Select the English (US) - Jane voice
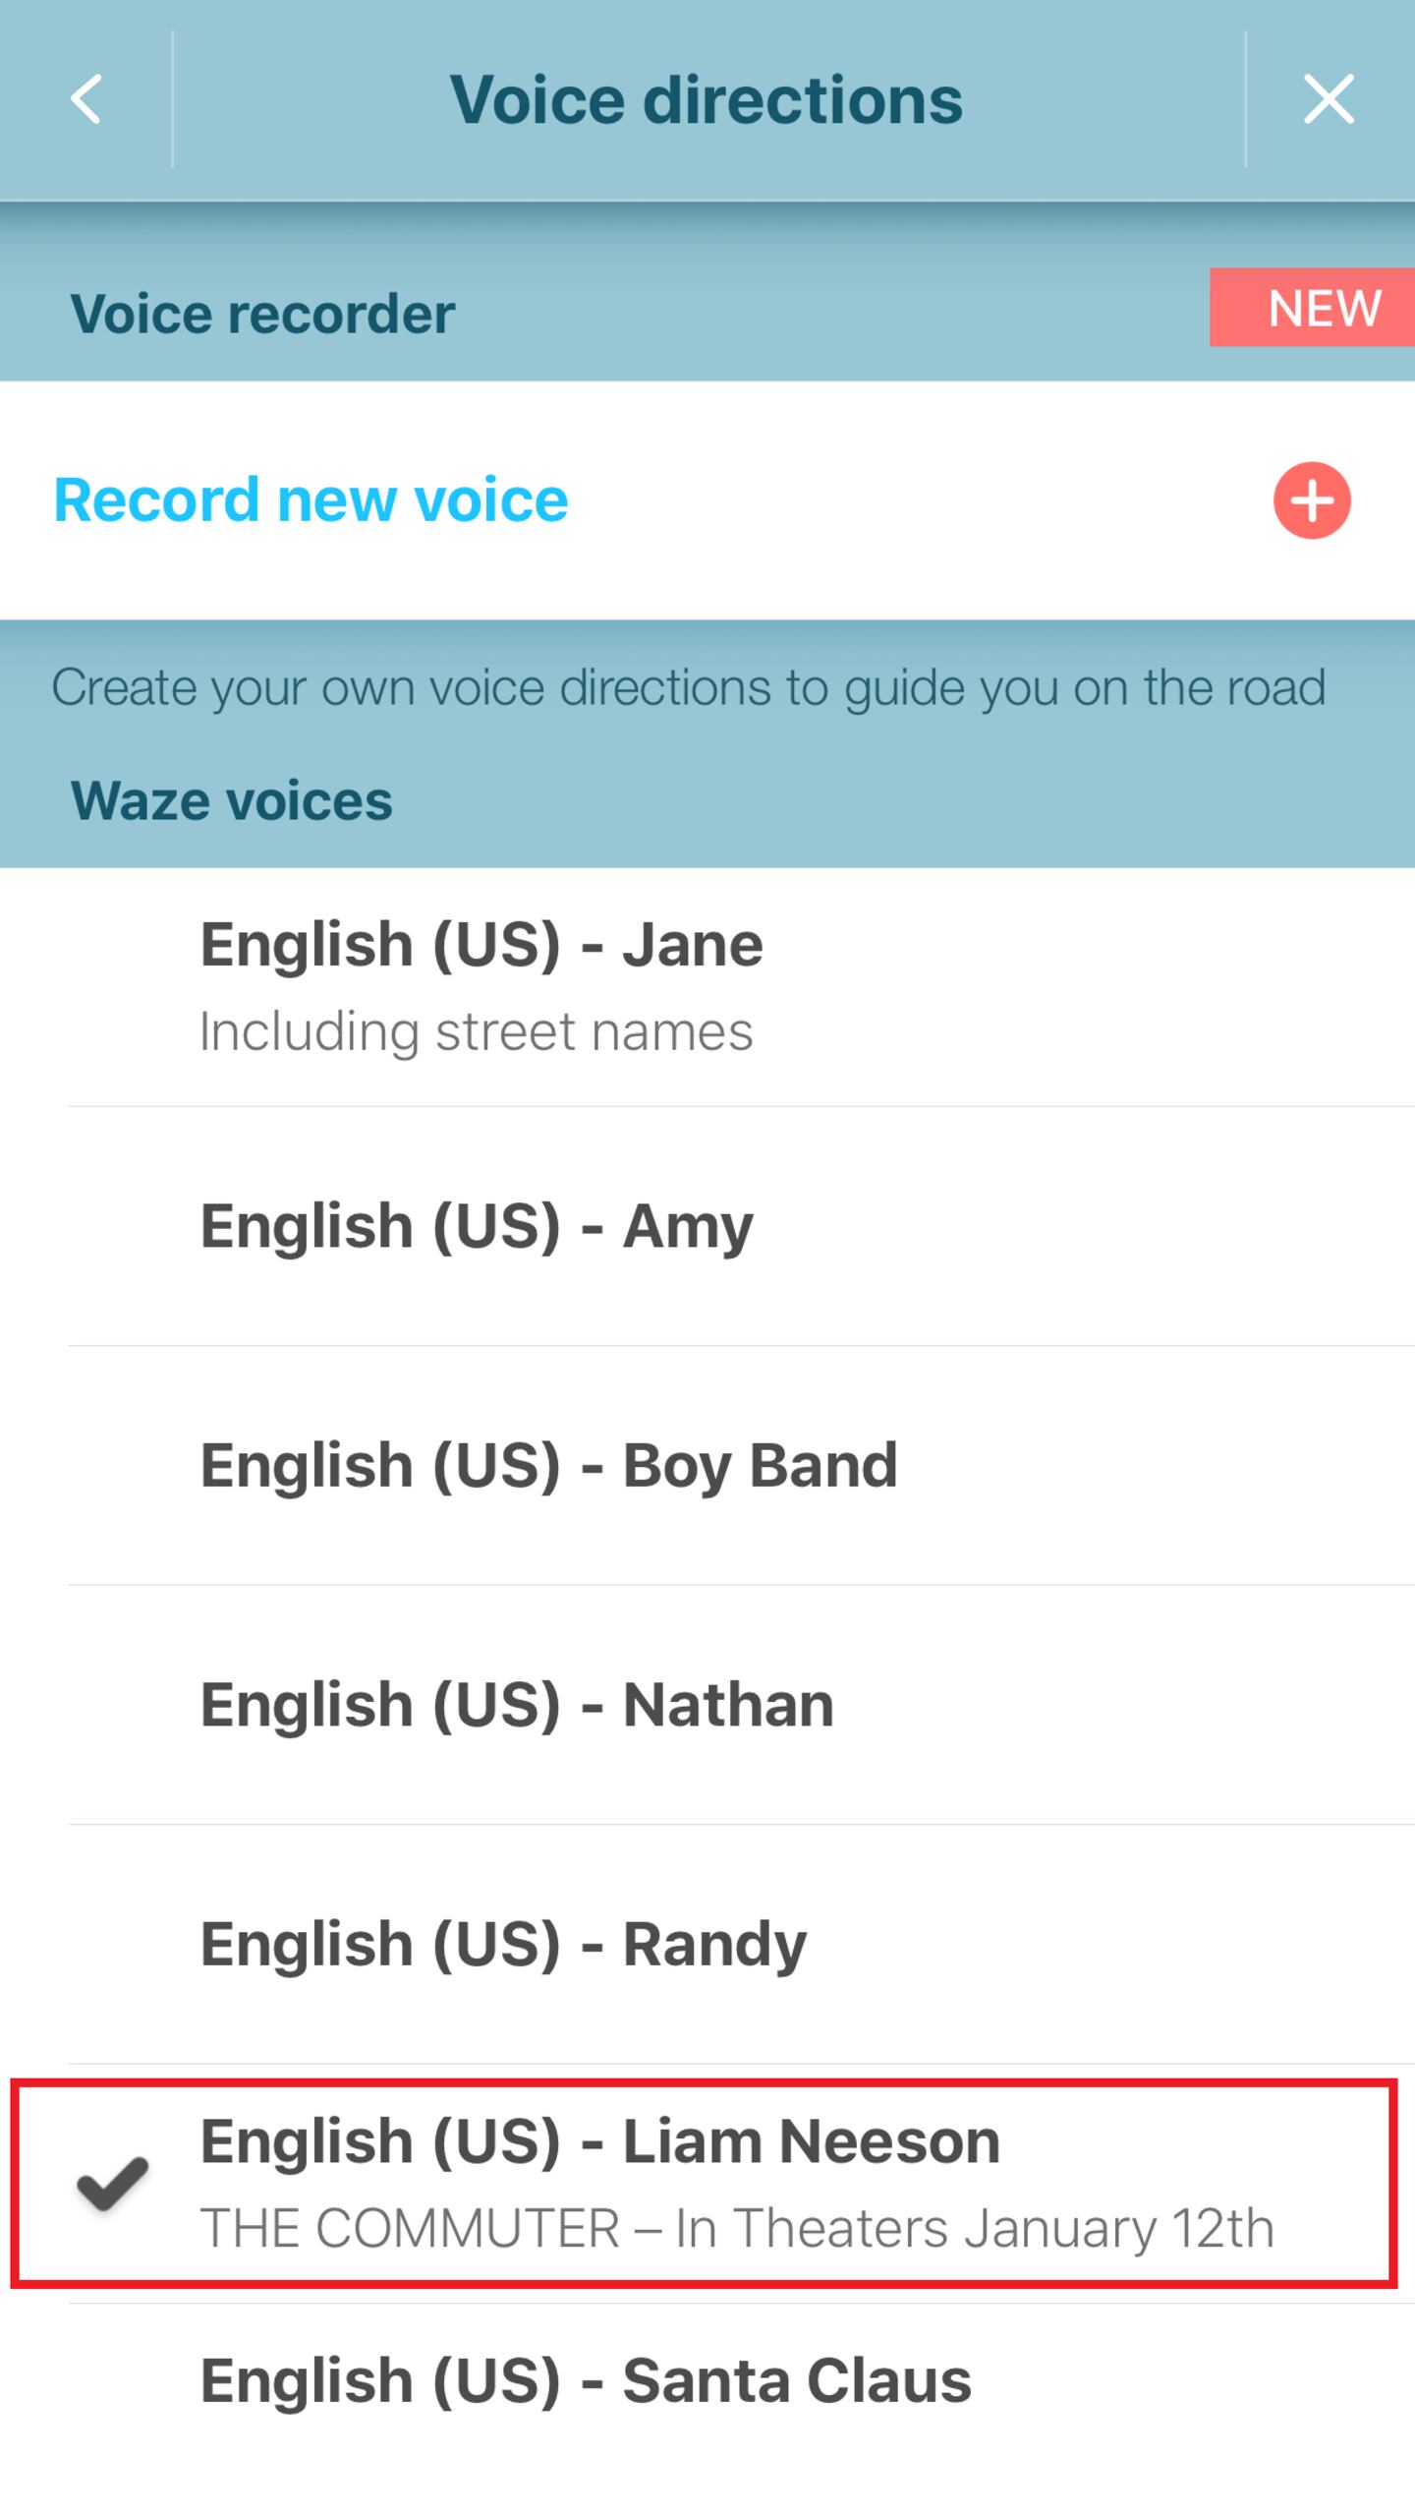The width and height of the screenshot is (1415, 2517). 481,945
